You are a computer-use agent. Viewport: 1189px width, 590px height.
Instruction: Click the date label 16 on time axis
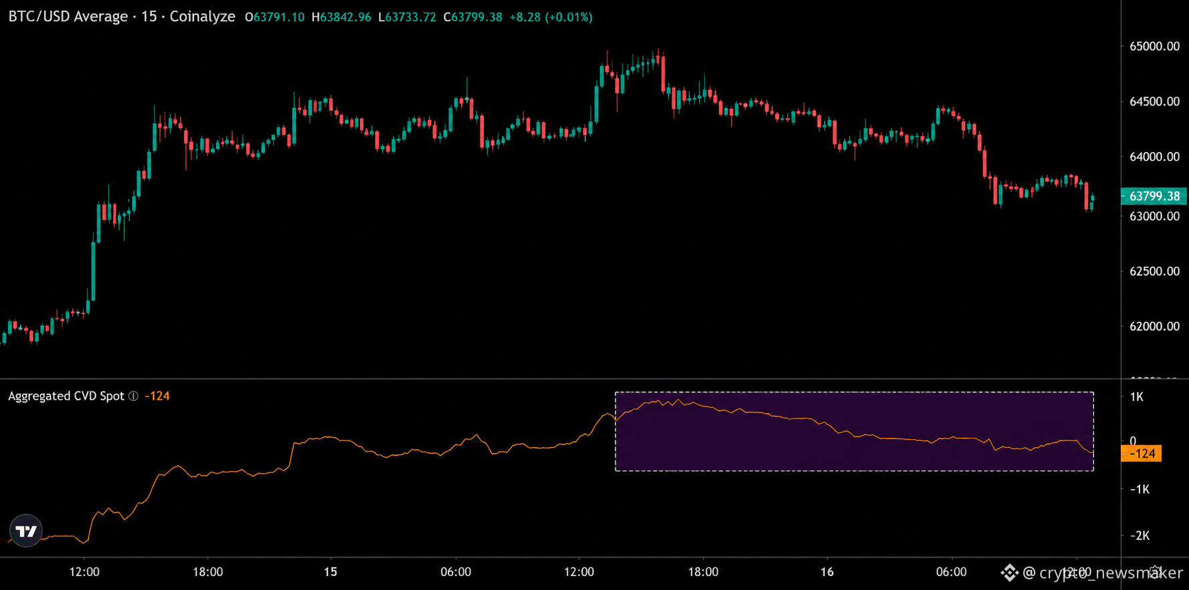click(x=827, y=572)
